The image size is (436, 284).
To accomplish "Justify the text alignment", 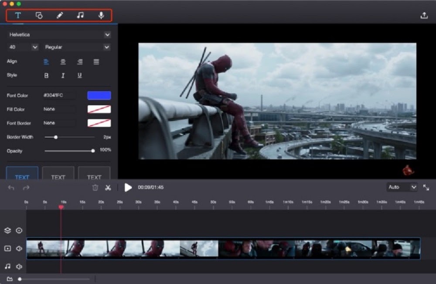I will [x=96, y=62].
